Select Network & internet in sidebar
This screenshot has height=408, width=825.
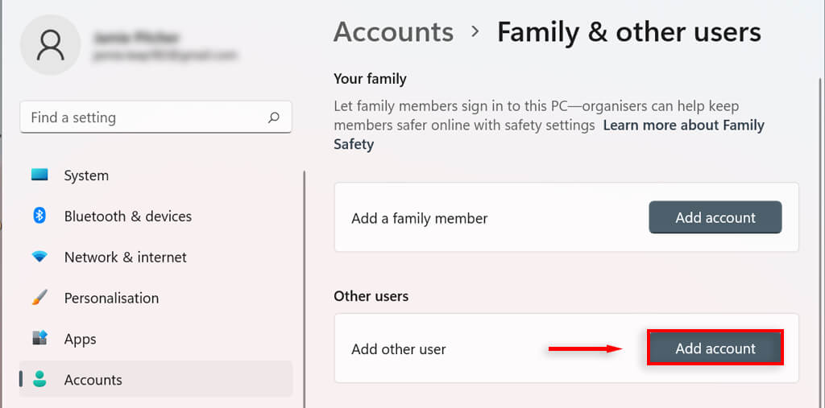tap(125, 258)
